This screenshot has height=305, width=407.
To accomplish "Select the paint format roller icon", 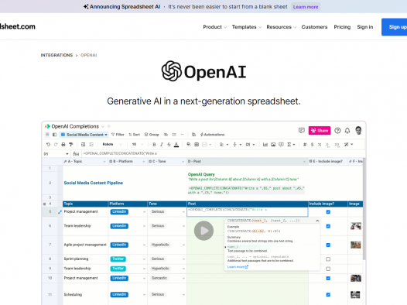I will point(70,145).
